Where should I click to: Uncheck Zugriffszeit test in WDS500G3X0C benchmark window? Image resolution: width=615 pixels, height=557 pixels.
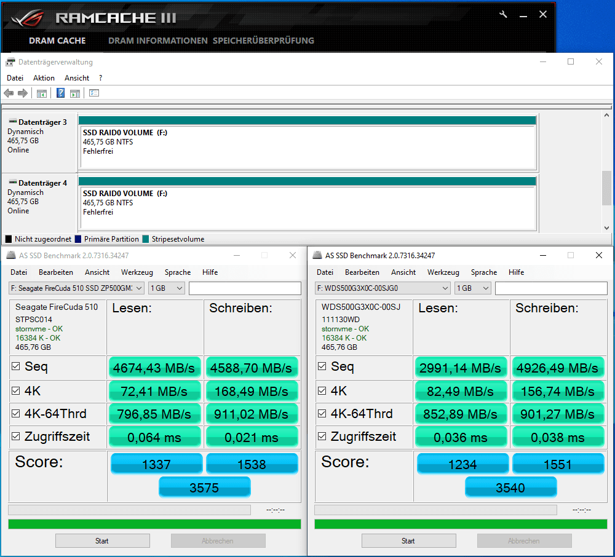(x=322, y=437)
